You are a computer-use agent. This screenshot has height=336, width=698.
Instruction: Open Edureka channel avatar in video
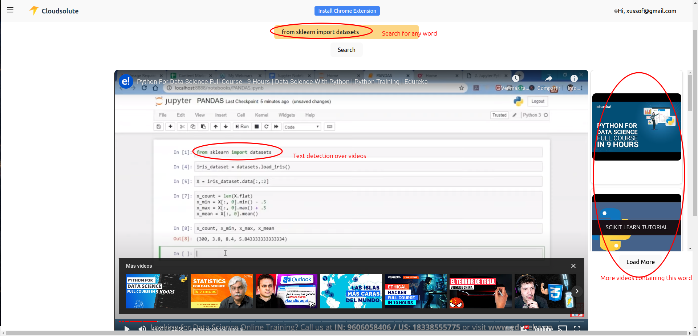[x=126, y=82]
